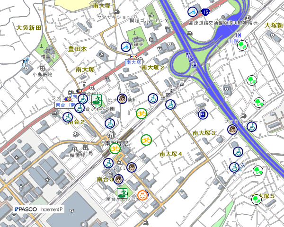Screen dimensions: 284x227
Task: Click the child face icon next to 南台3
Action: [x=118, y=179]
